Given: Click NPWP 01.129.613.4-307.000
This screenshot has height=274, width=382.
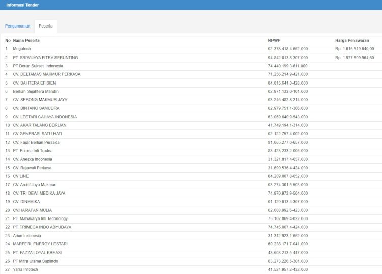Looking at the screenshot, I should tap(288, 202).
